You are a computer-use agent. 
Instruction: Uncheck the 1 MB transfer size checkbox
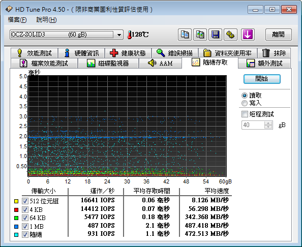(25, 226)
